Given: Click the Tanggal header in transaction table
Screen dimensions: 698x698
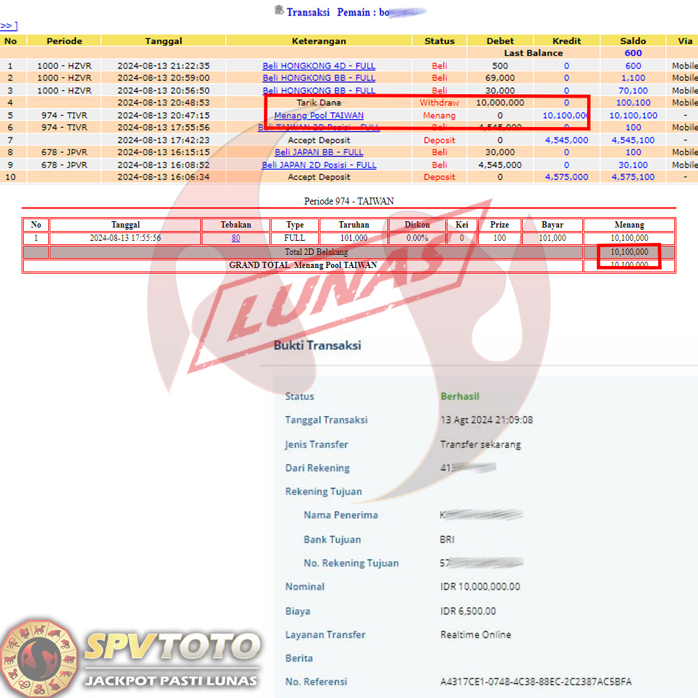Looking at the screenshot, I should [x=163, y=40].
